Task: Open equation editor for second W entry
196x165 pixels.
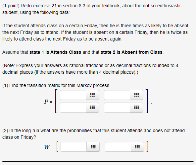Action: (x=137, y=147)
